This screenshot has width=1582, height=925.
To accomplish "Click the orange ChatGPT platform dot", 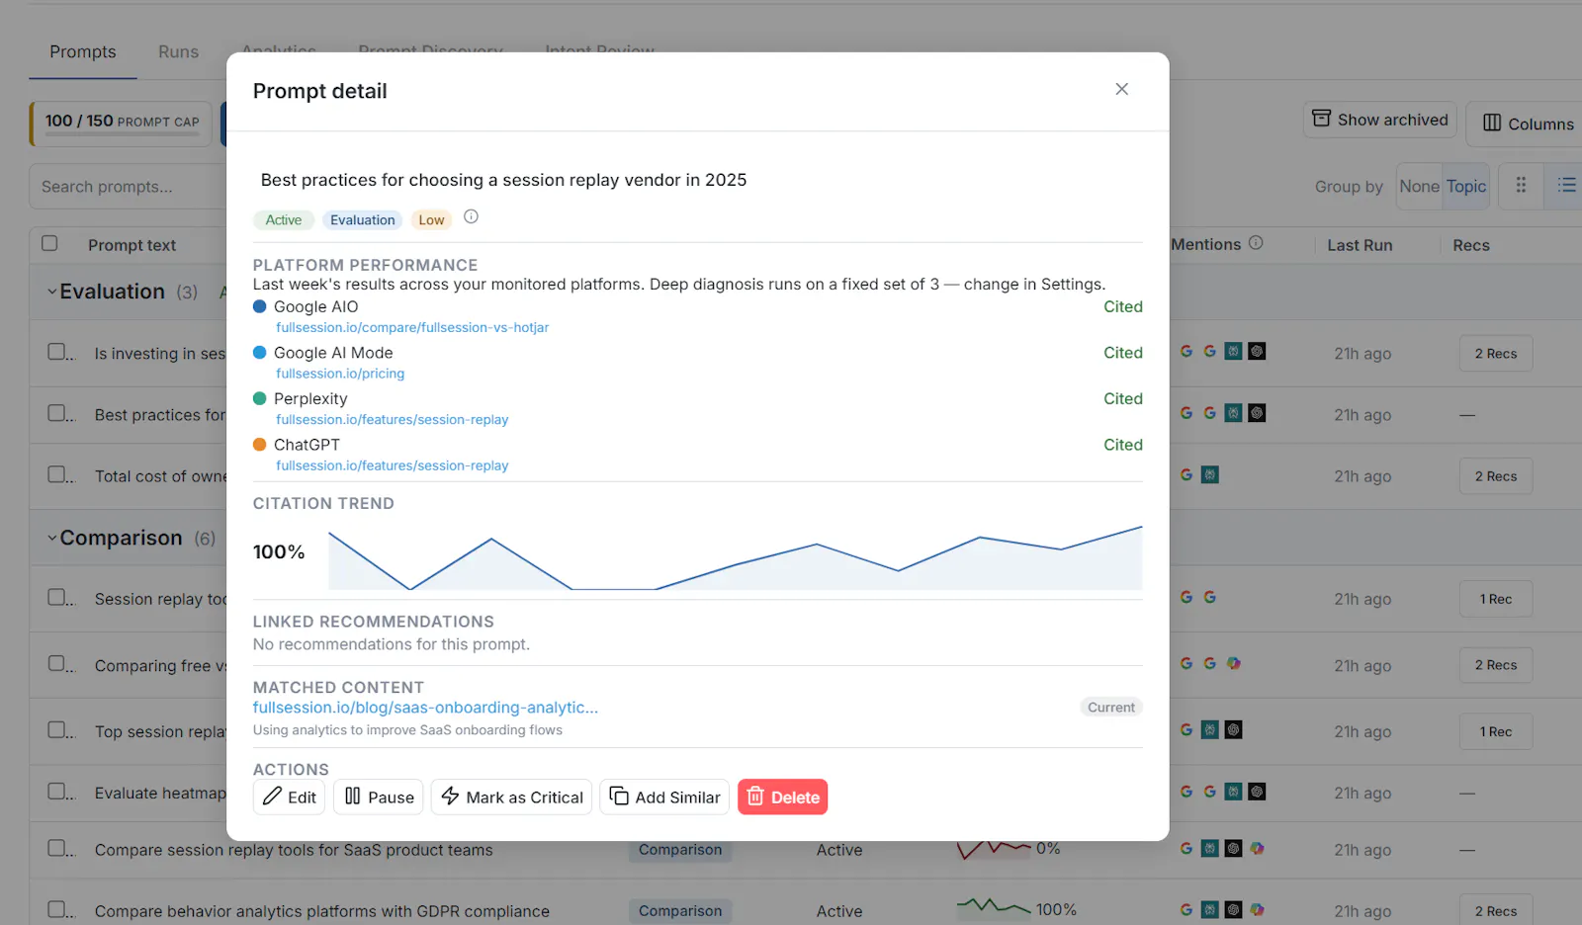I will coord(260,445).
